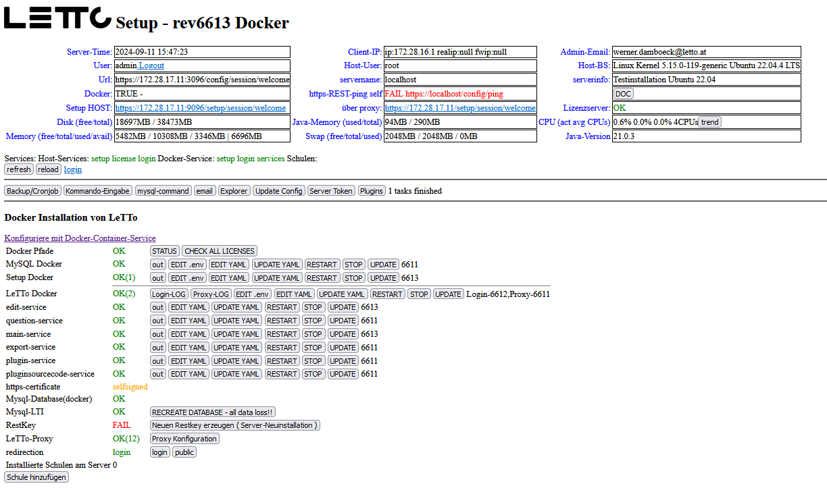The height and width of the screenshot is (488, 827).
Task: Click the reload button
Action: (48, 169)
